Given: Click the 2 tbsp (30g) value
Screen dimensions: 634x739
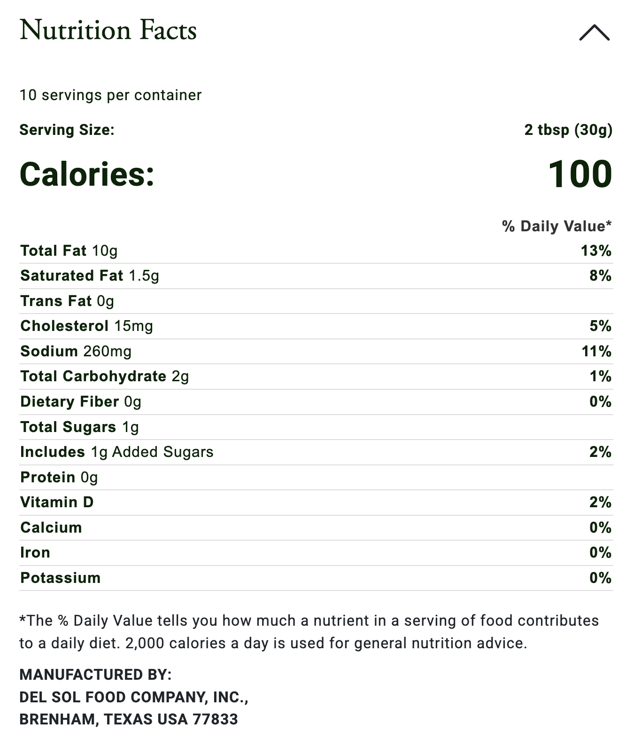Looking at the screenshot, I should click(568, 130).
